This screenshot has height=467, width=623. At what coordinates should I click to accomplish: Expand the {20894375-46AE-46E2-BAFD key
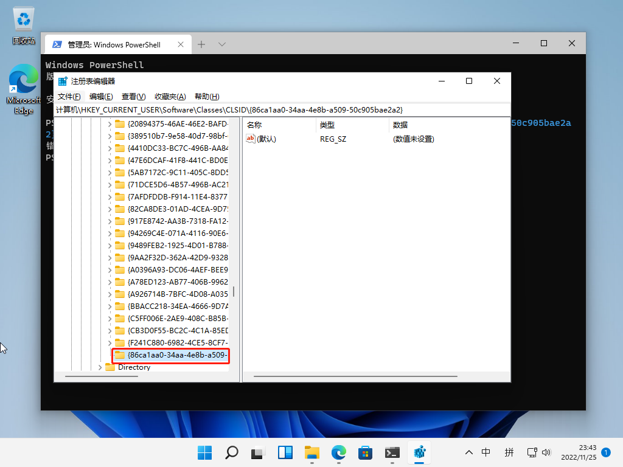pos(110,124)
